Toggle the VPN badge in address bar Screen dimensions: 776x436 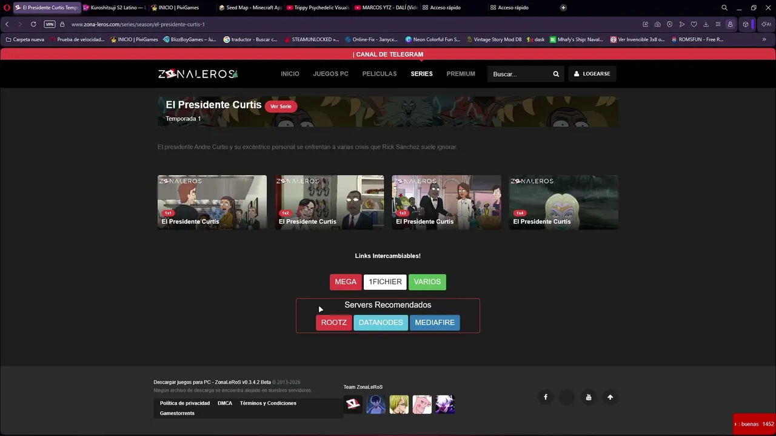(x=50, y=24)
